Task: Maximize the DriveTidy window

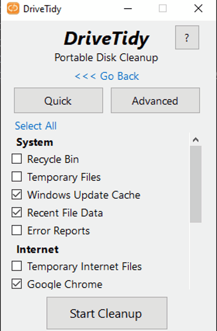Action: [163, 9]
